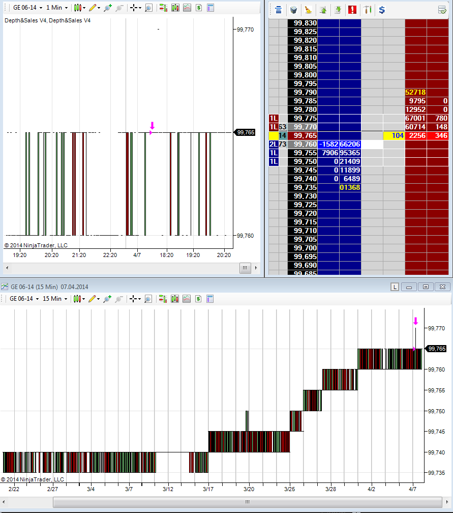Open properties icon in 1 Min chart toolbar
Screen dimensions: 453x513
point(210,8)
